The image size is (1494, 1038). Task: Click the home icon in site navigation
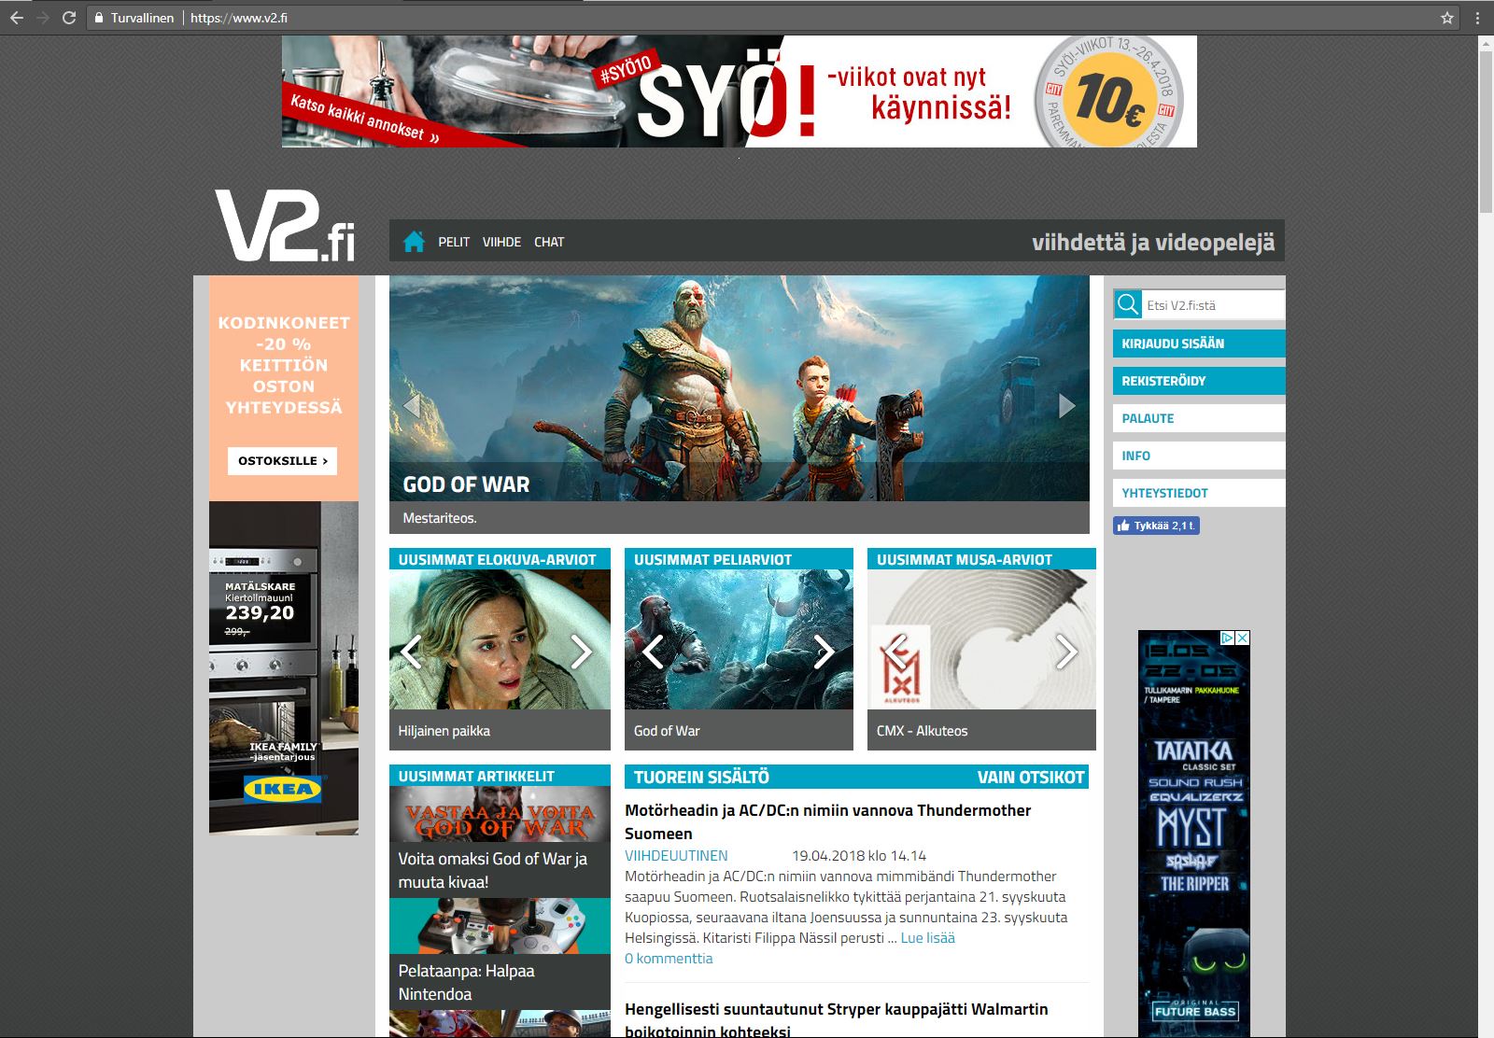coord(414,241)
